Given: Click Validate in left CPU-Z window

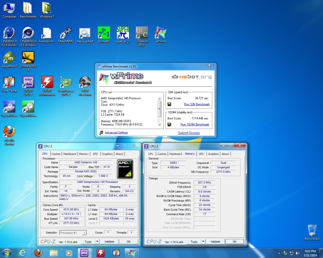Looking at the screenshot, I should point(109,242).
